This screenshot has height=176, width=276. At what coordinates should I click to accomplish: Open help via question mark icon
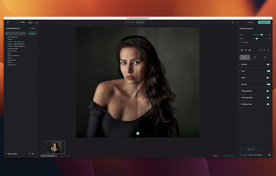(x=269, y=155)
